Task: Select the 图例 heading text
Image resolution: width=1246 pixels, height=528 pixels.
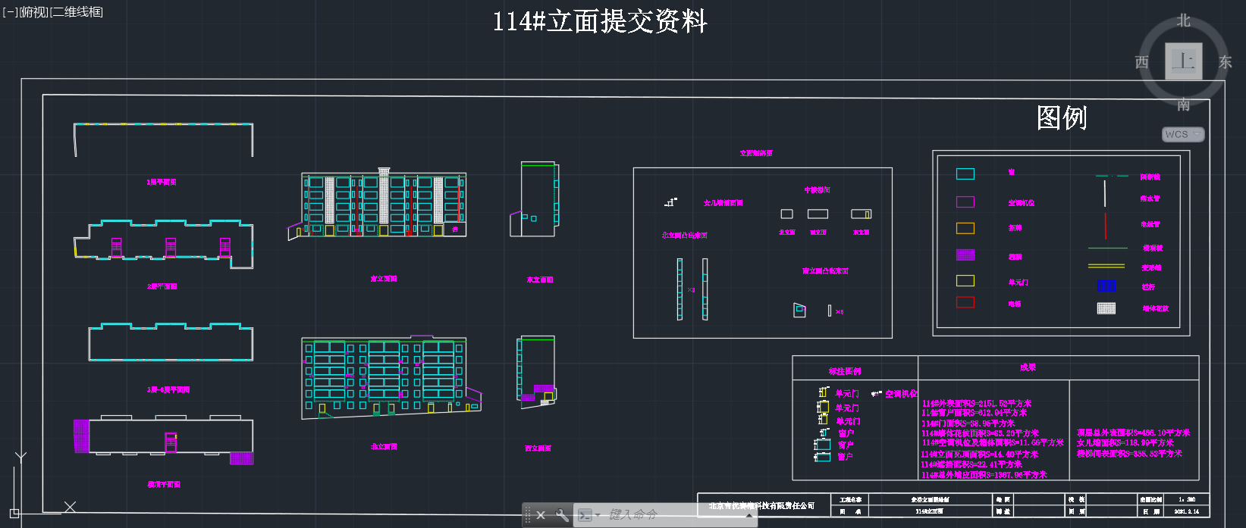Action: [x=1062, y=117]
